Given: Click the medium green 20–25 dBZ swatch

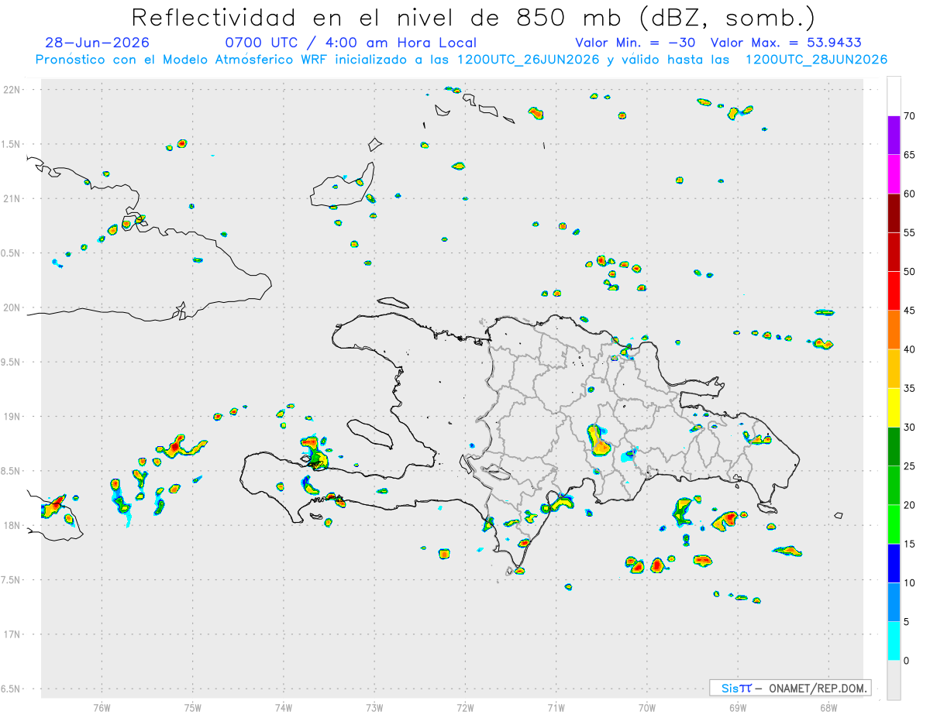Looking at the screenshot, I should [894, 486].
